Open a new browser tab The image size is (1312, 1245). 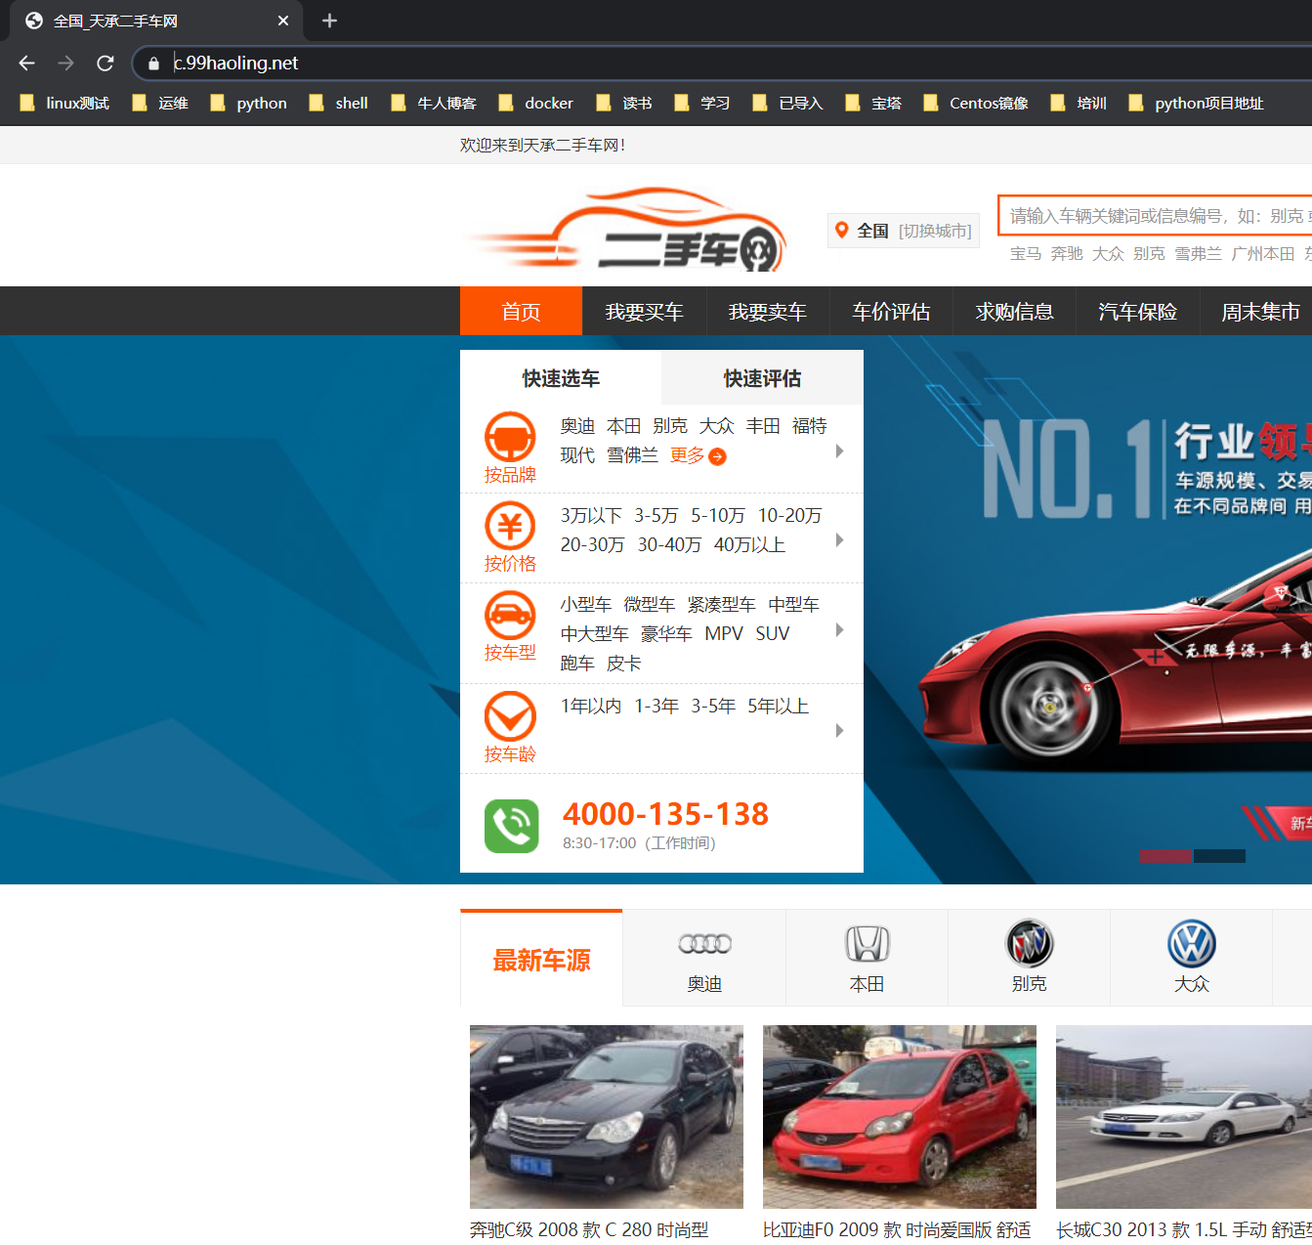(x=329, y=21)
